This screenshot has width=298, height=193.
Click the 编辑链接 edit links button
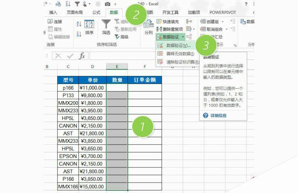pos(59,37)
